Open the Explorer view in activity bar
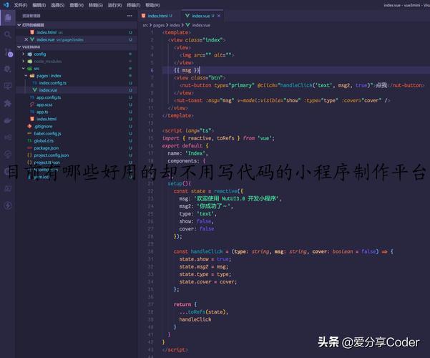This screenshot has height=358, width=430. (x=8, y=18)
